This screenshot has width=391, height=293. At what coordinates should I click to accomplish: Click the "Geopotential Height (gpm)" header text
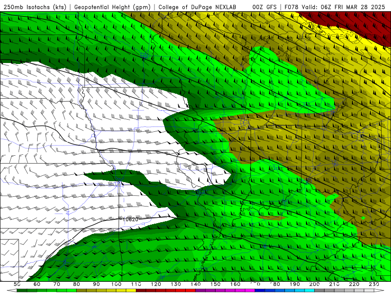[x=112, y=7]
